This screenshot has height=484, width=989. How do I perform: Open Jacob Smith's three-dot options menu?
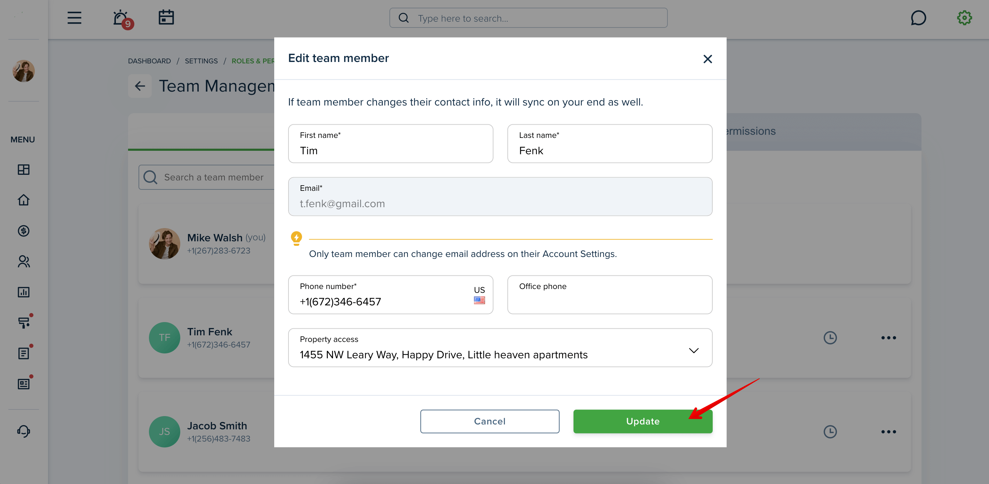(888, 431)
